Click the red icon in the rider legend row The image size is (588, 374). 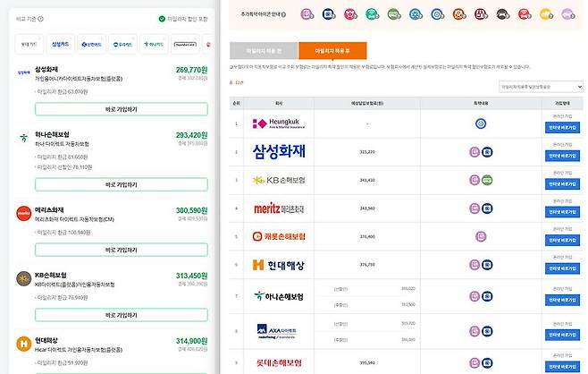[525, 14]
